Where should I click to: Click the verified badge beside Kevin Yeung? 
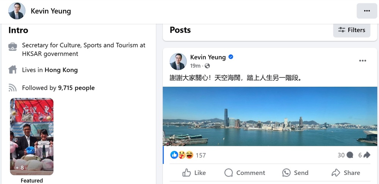coord(231,57)
